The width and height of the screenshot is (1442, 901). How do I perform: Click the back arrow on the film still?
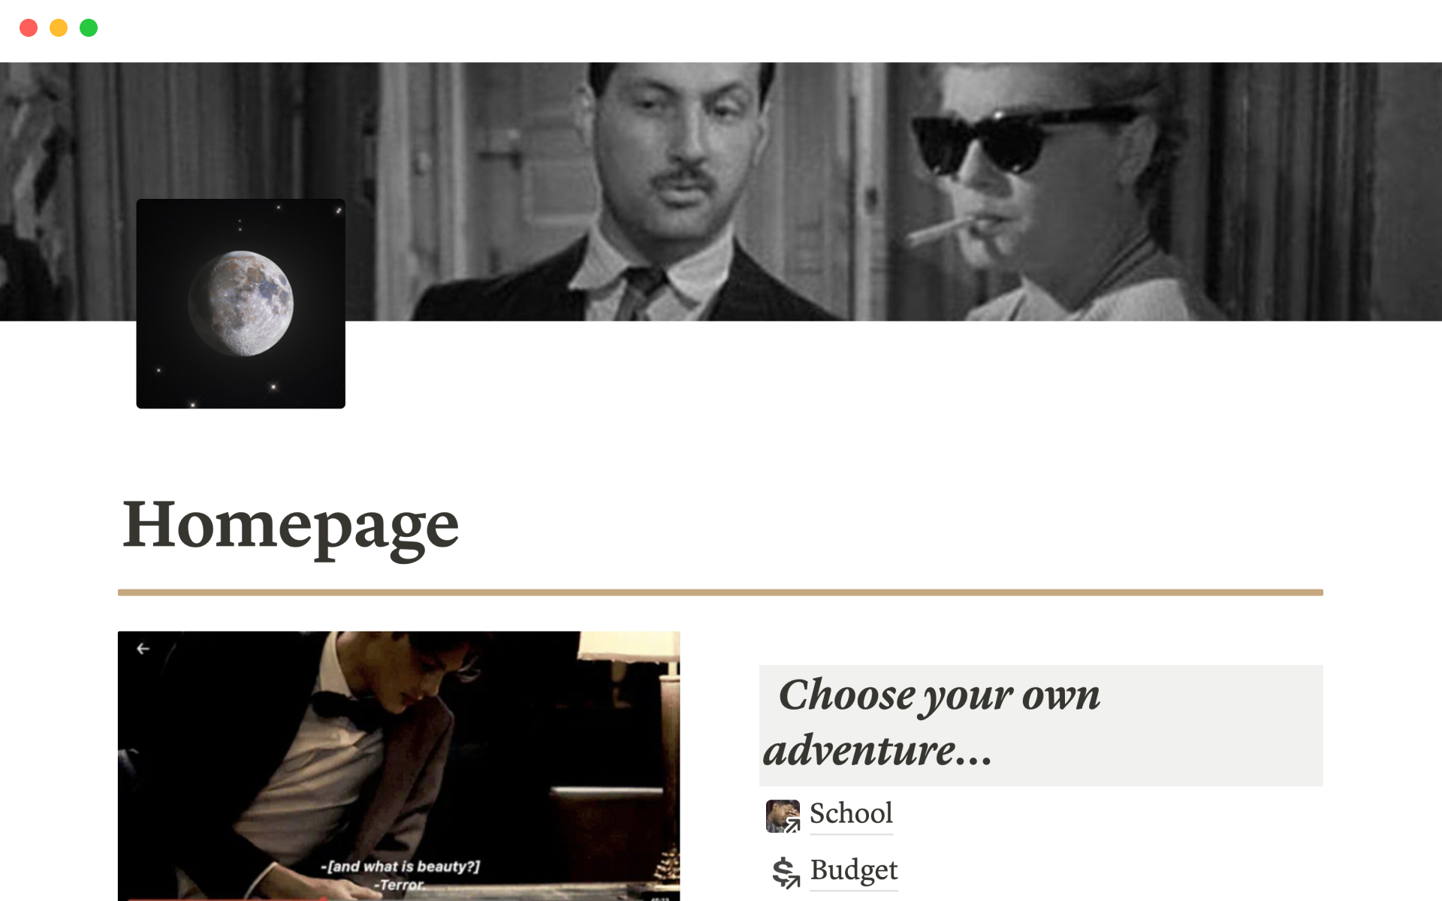143,649
